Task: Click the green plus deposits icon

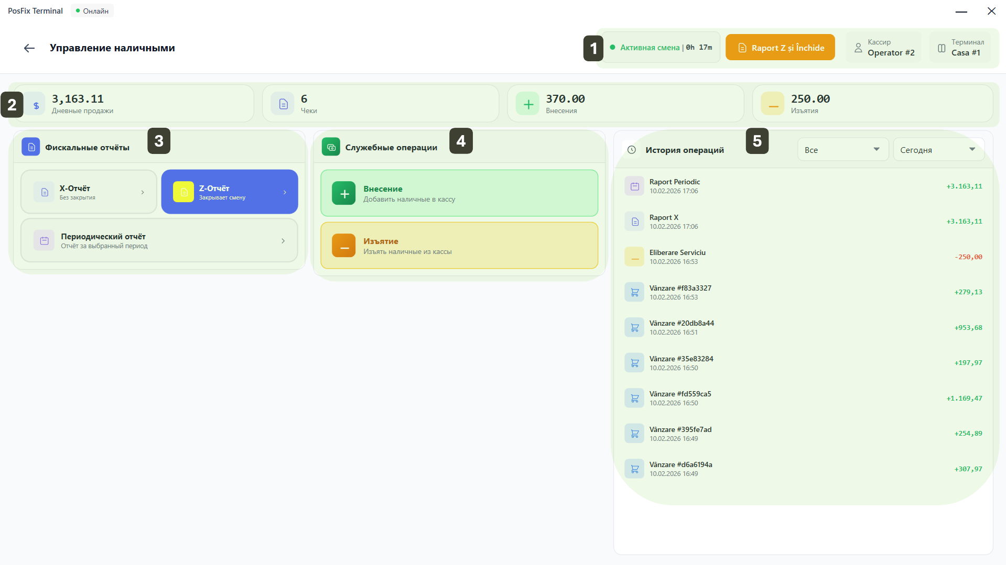Action: 528,104
